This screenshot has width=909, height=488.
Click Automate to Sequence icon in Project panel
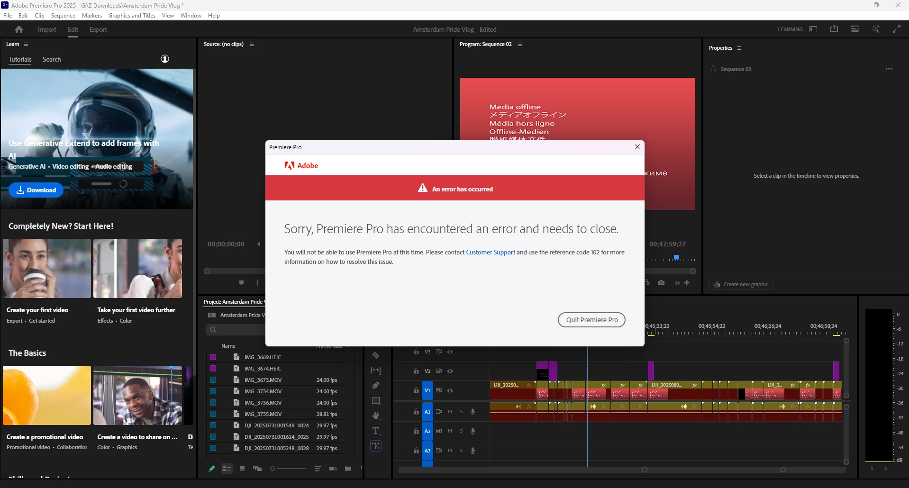tap(333, 469)
